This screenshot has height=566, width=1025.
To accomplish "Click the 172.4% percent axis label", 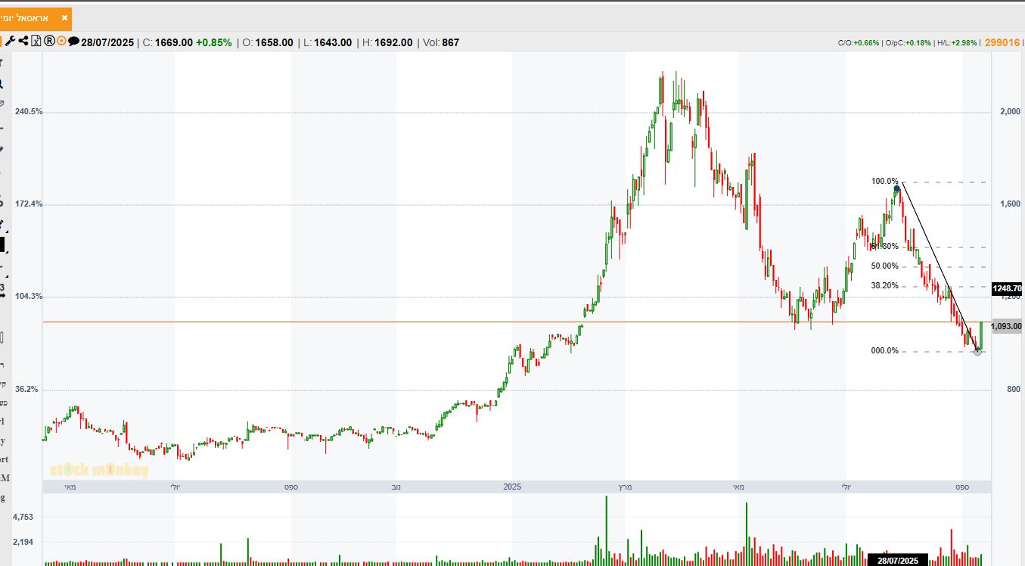I will (x=29, y=204).
